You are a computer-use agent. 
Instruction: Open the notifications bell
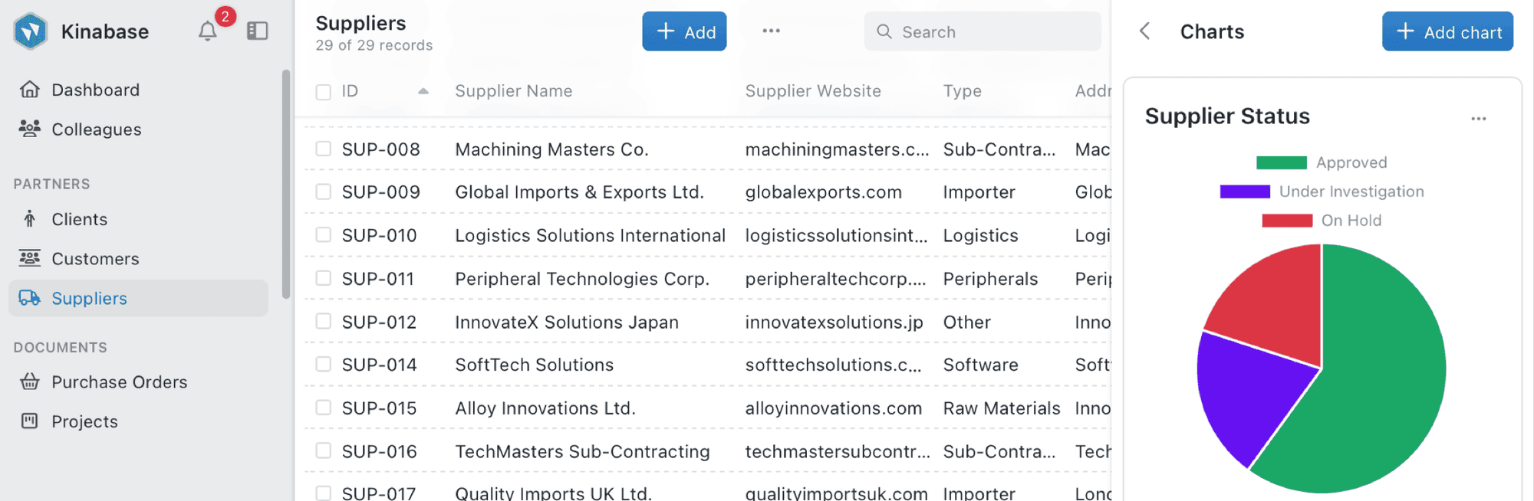click(x=207, y=31)
